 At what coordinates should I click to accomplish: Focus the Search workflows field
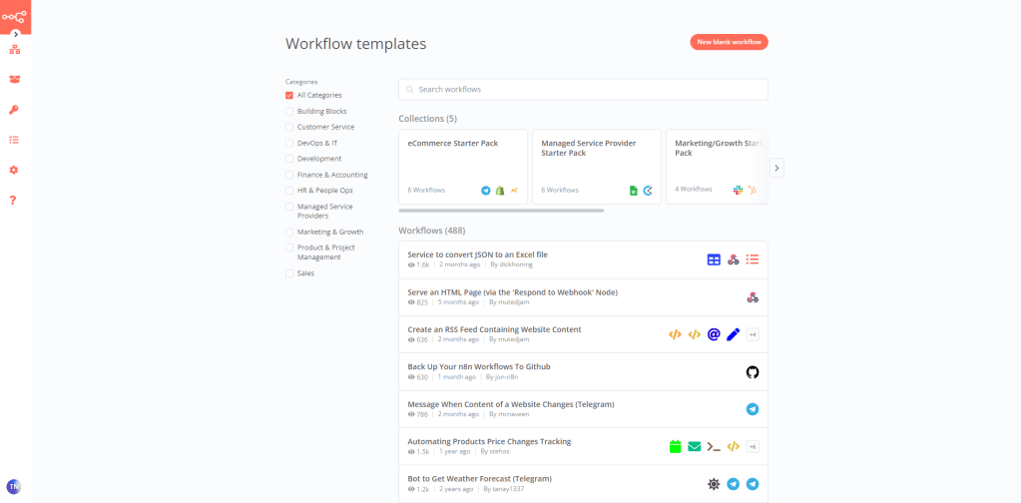coord(583,90)
